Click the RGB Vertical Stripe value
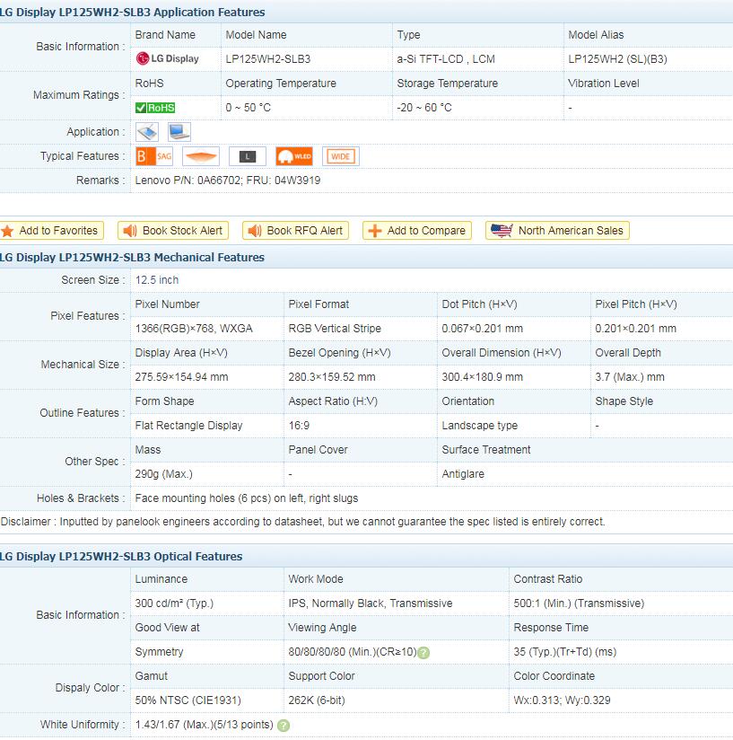This screenshot has width=733, height=740. 335,329
